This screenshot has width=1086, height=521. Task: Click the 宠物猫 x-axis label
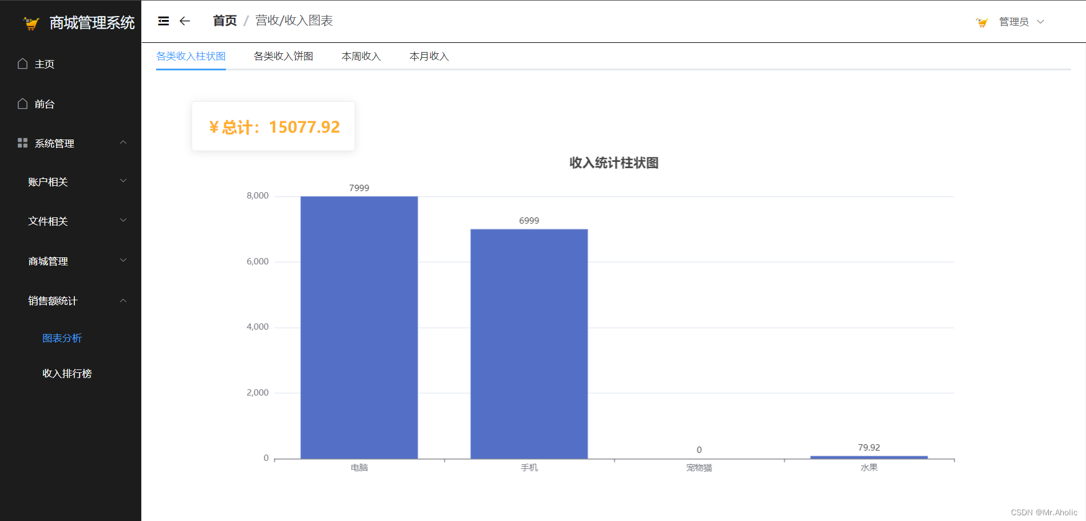click(x=699, y=468)
